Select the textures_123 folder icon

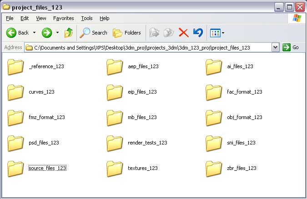(x=115, y=169)
